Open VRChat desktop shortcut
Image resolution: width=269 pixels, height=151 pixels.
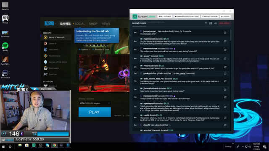(x=5, y=19)
